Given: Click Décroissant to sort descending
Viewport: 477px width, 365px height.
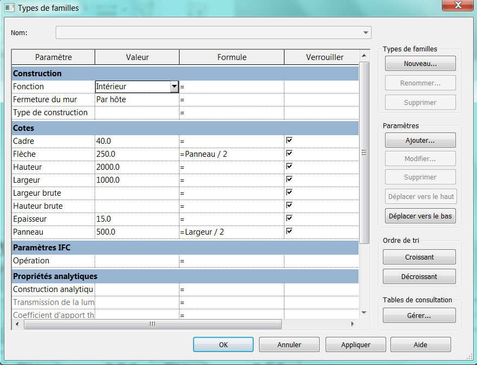Looking at the screenshot, I should click(419, 276).
